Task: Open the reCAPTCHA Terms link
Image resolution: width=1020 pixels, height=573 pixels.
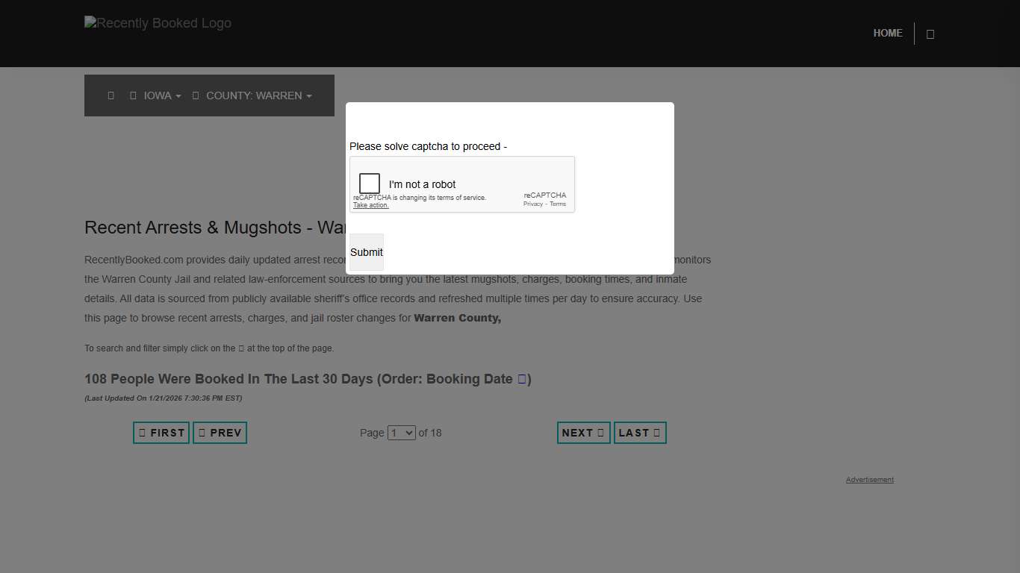Action: (558, 204)
